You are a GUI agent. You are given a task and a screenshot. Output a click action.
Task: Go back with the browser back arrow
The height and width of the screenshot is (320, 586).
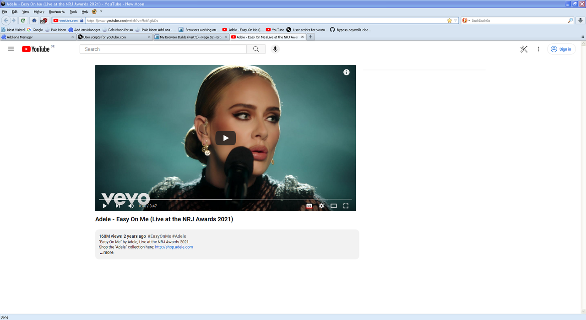(x=6, y=21)
